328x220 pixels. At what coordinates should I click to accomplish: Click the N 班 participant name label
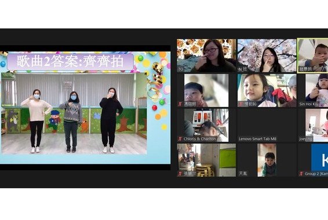pyautogui.click(x=243, y=69)
